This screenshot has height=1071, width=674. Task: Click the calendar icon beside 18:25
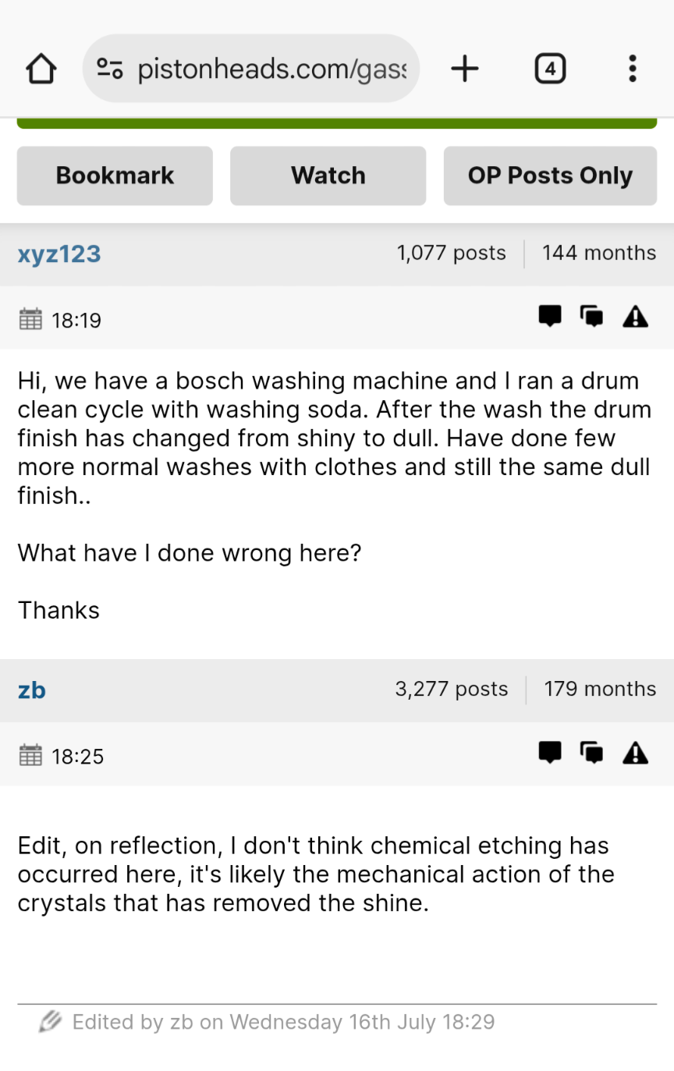tap(30, 756)
